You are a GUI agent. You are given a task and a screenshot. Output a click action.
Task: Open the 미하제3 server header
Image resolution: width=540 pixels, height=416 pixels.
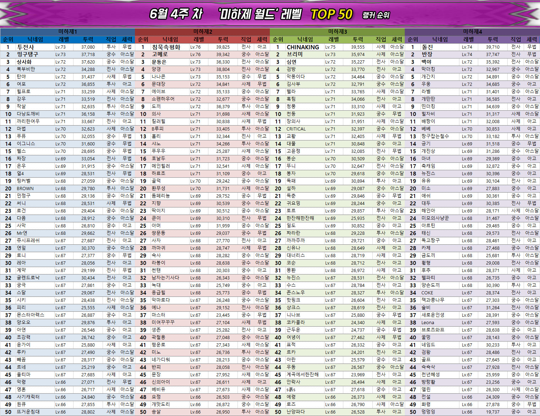(337, 32)
